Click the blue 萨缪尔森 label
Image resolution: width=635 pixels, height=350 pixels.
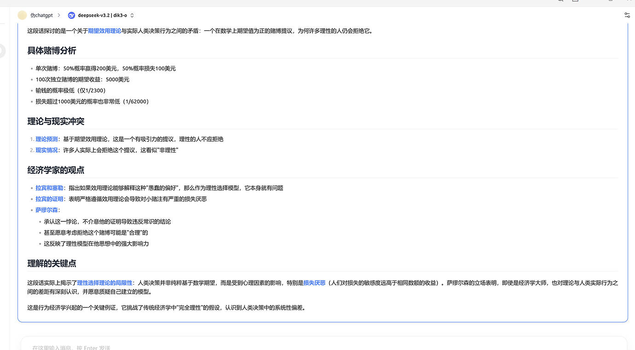(x=46, y=210)
